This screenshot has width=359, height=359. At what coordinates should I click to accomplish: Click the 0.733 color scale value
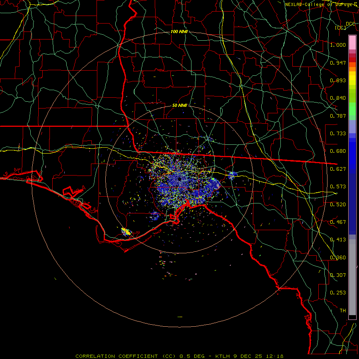point(338,134)
